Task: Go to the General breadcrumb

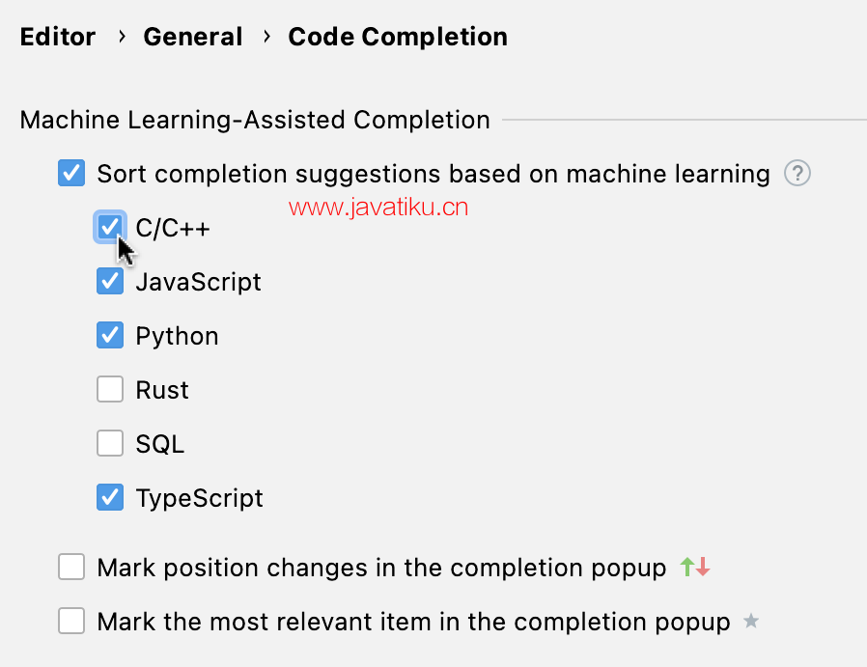Action: coord(193,37)
